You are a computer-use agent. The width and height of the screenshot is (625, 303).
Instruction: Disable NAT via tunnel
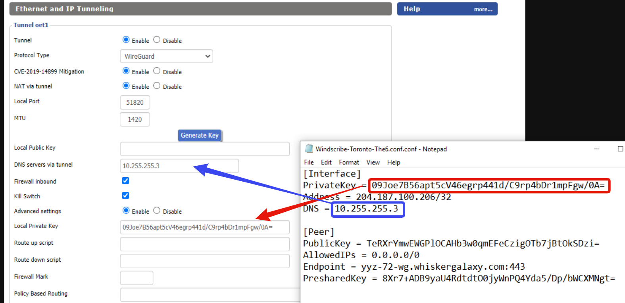click(157, 86)
